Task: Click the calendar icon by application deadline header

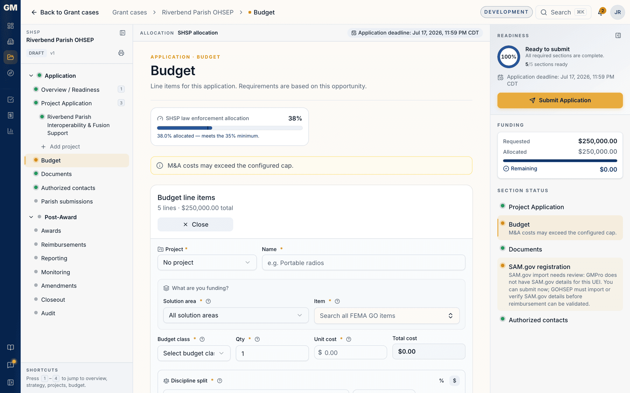Action: coord(354,33)
